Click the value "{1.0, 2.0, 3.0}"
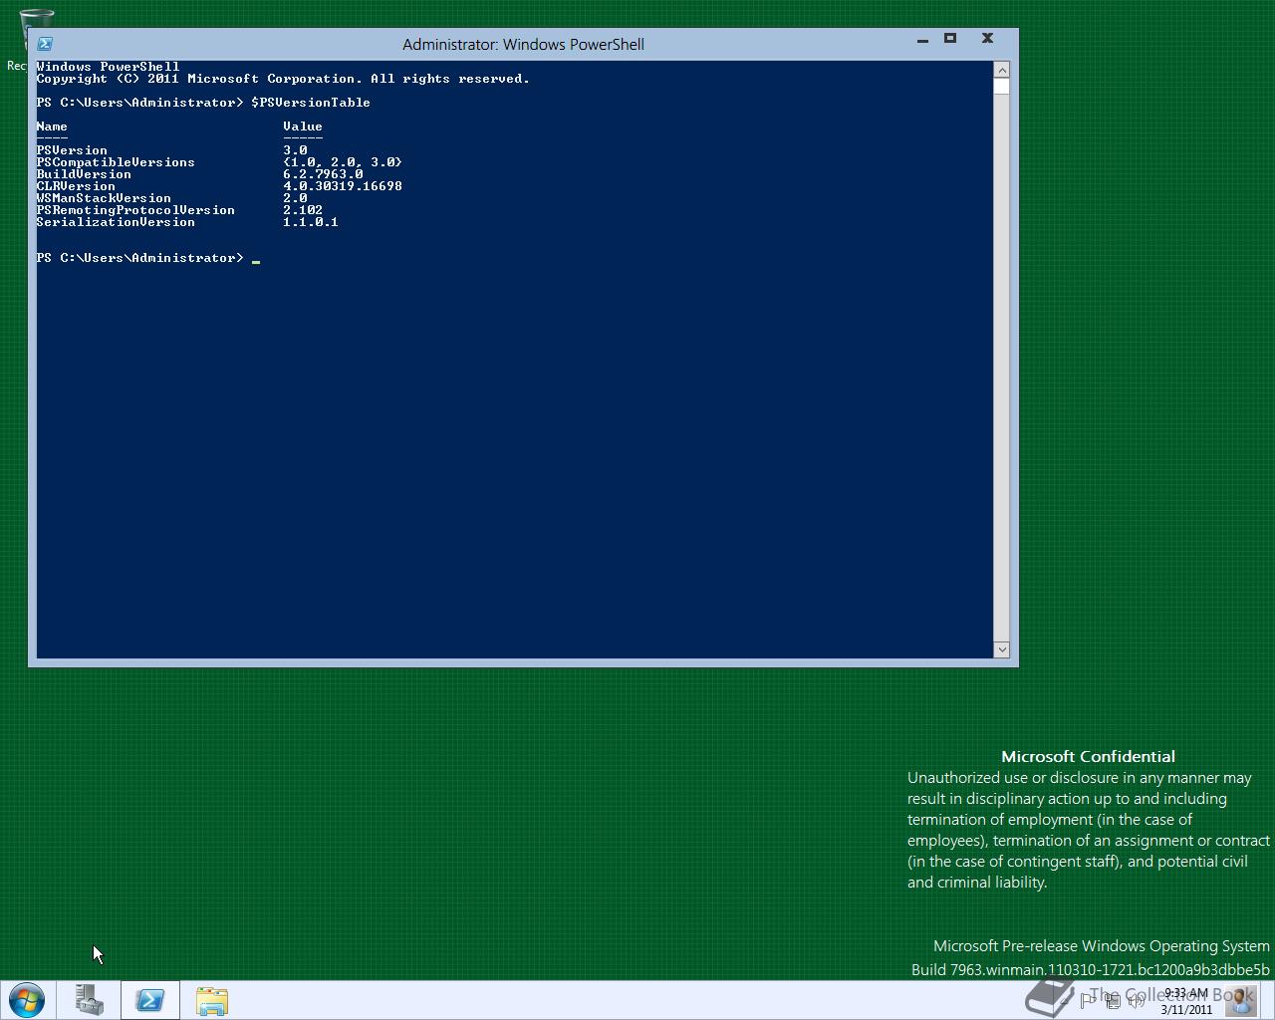Image resolution: width=1275 pixels, height=1020 pixels. pos(343,162)
